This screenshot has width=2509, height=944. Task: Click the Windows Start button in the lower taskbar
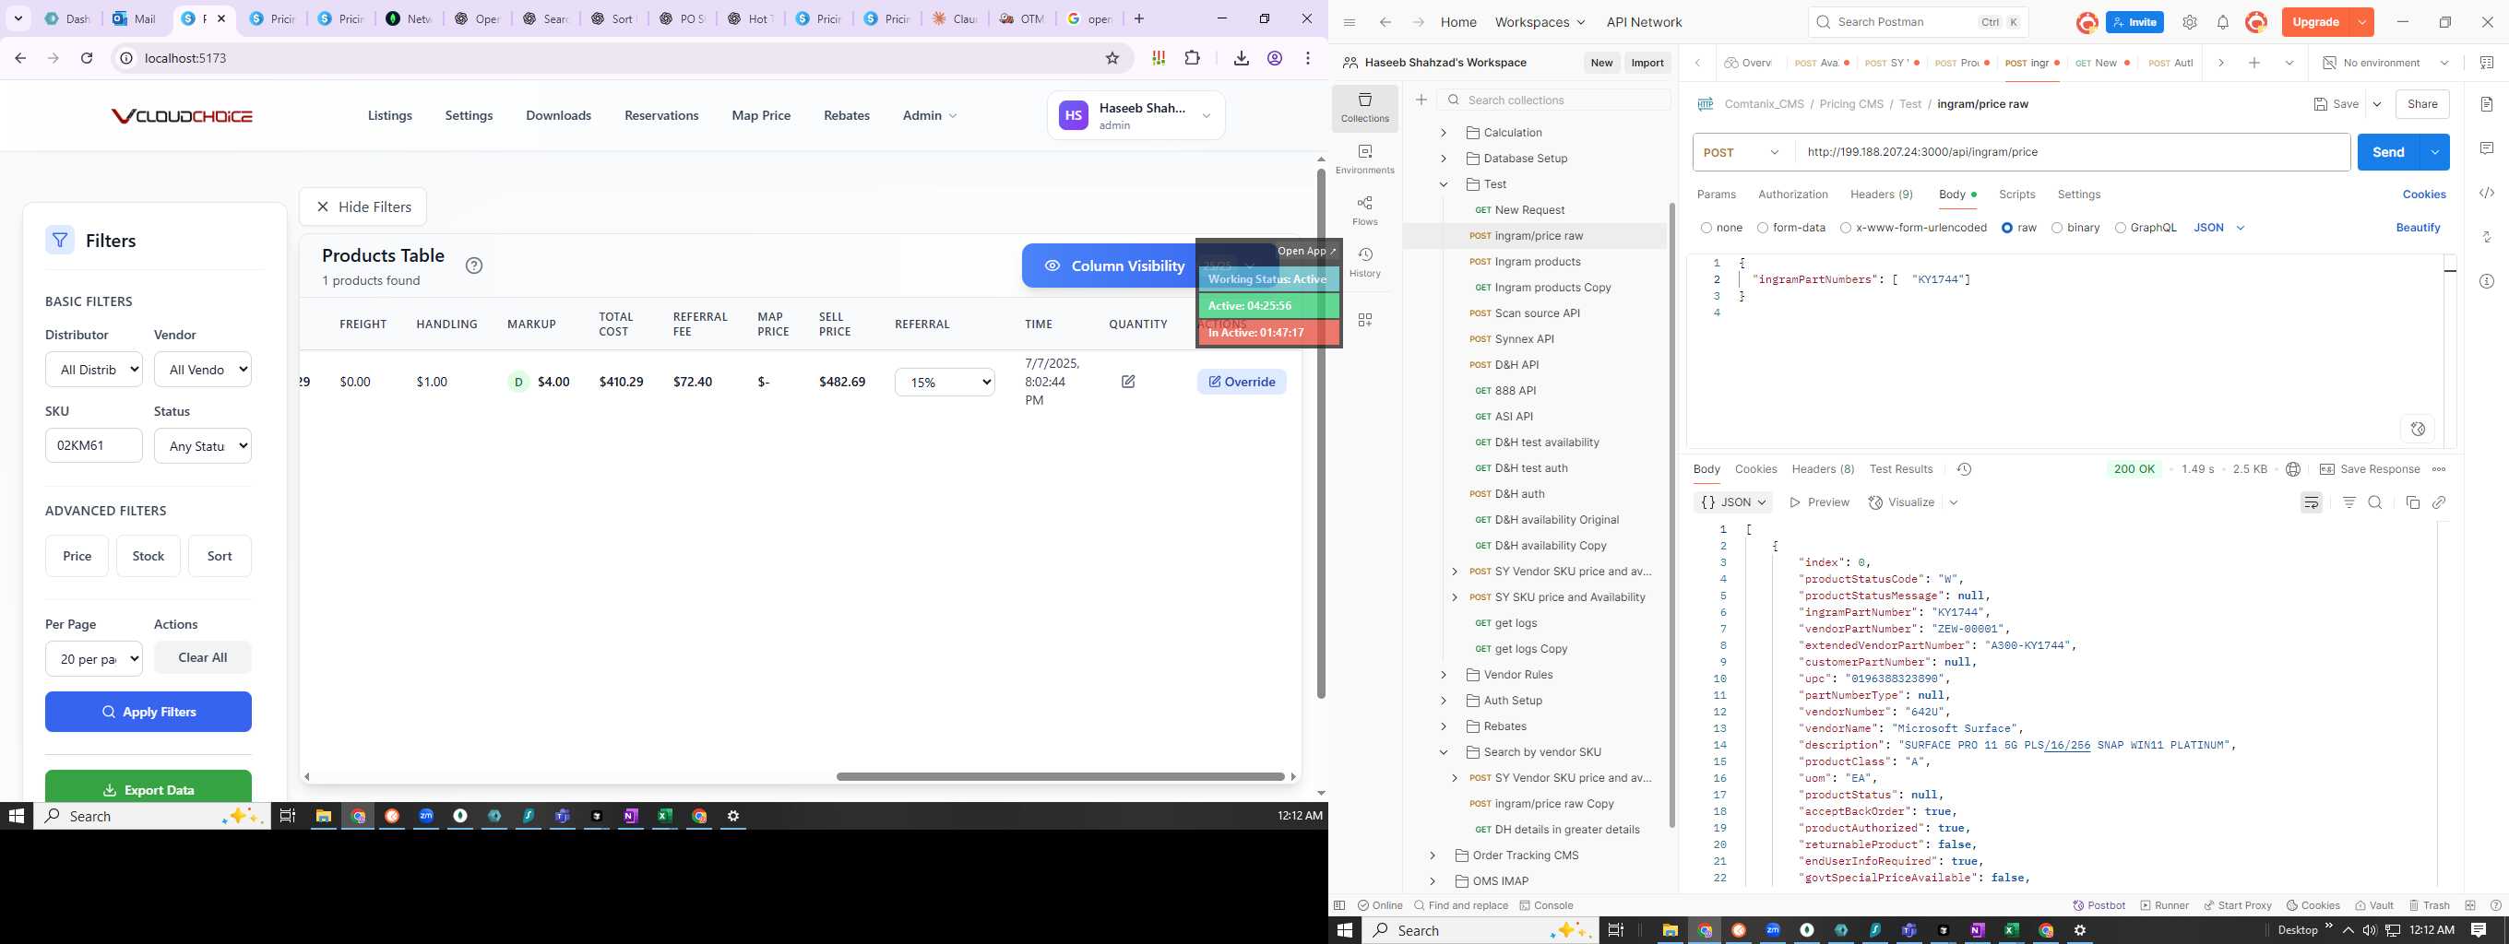click(1345, 930)
